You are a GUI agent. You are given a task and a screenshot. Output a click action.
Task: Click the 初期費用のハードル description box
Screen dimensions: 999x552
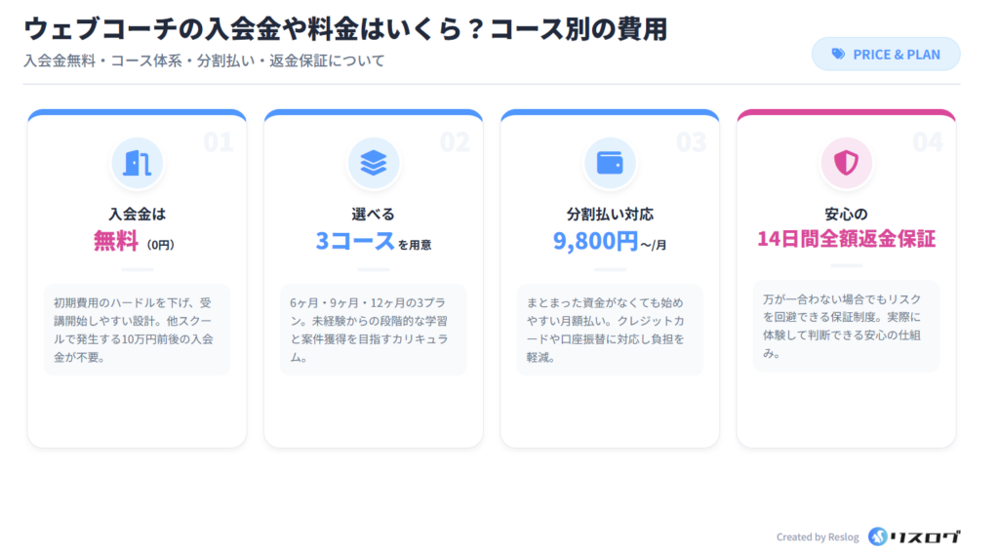click(138, 330)
